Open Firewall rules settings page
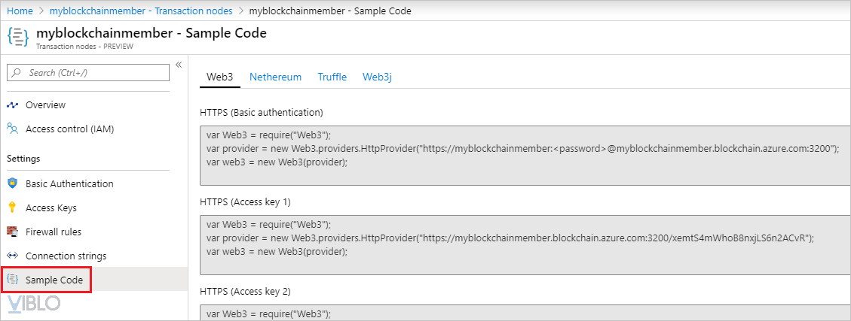This screenshot has width=851, height=321. coord(53,232)
